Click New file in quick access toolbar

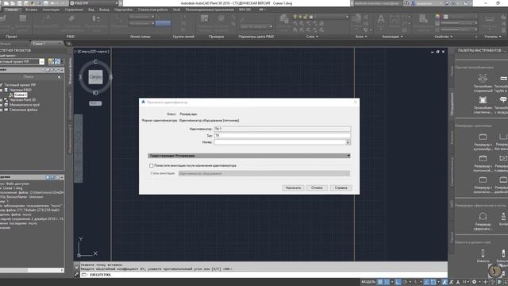(6, 3)
